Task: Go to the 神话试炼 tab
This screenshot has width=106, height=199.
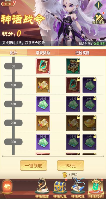Action: (77, 188)
